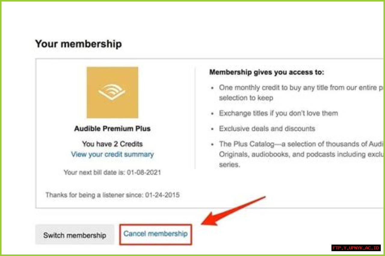Image resolution: width=385 pixels, height=256 pixels.
Task: Click the bullet beside 'The Plus Catalog' benefit
Action: click(x=213, y=144)
